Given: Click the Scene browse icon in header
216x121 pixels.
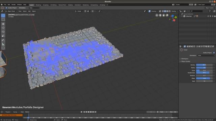Looking at the screenshot, I should [x=173, y=5].
